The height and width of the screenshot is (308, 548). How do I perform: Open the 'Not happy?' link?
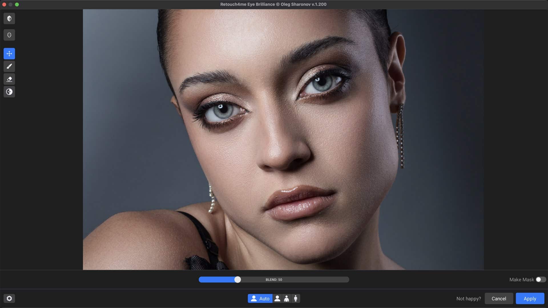[468, 299]
